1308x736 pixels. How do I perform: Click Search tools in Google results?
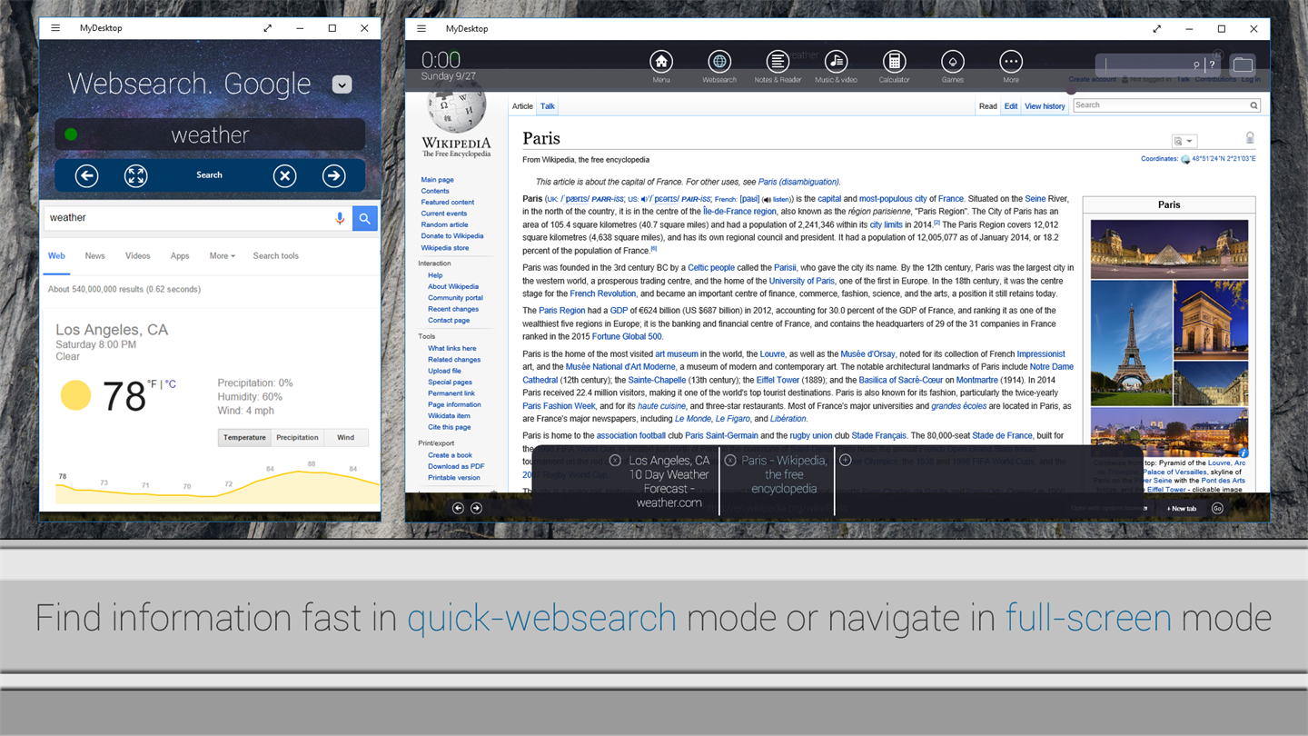click(276, 256)
